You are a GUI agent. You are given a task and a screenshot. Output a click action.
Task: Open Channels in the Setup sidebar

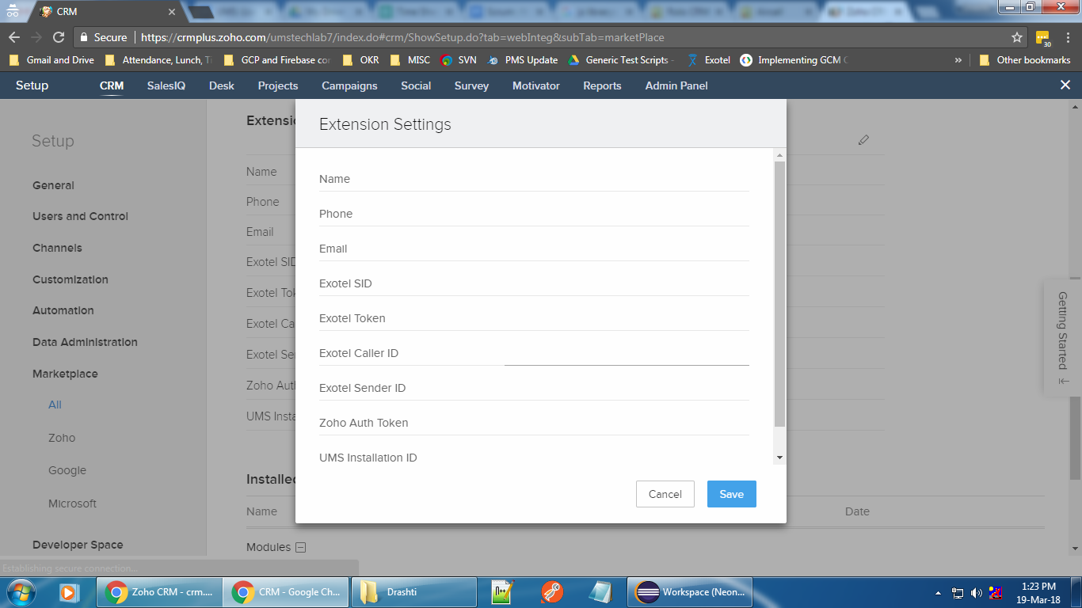57,248
